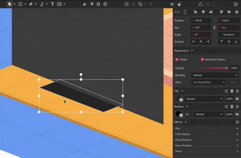
Task: Select the Text tool
Action: pos(52,4)
